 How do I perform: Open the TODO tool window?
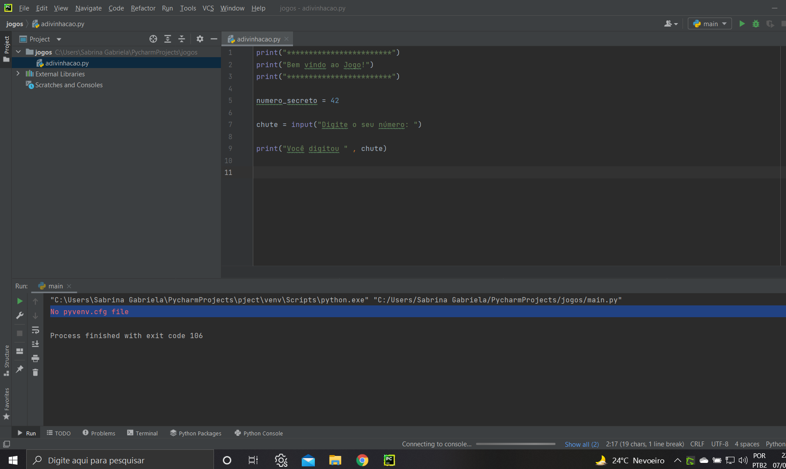[59, 433]
